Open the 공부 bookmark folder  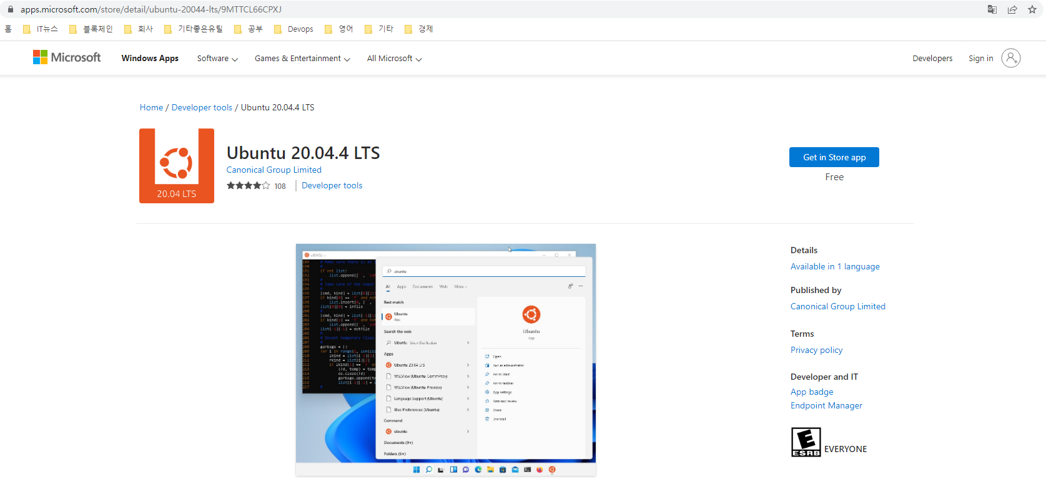click(249, 29)
